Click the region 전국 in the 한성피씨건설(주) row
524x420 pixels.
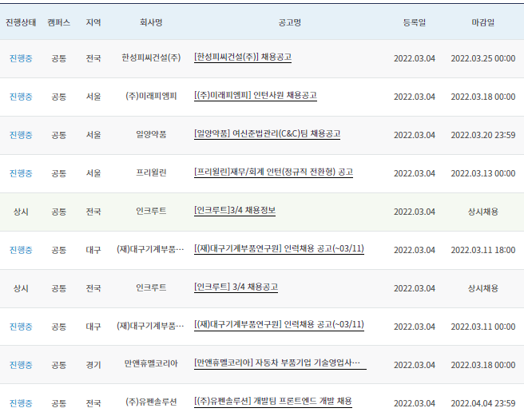point(93,58)
